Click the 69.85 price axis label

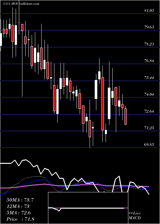coord(149,145)
